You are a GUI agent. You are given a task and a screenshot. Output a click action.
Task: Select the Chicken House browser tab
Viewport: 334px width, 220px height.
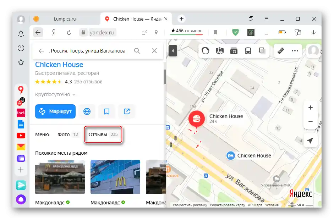(137, 19)
